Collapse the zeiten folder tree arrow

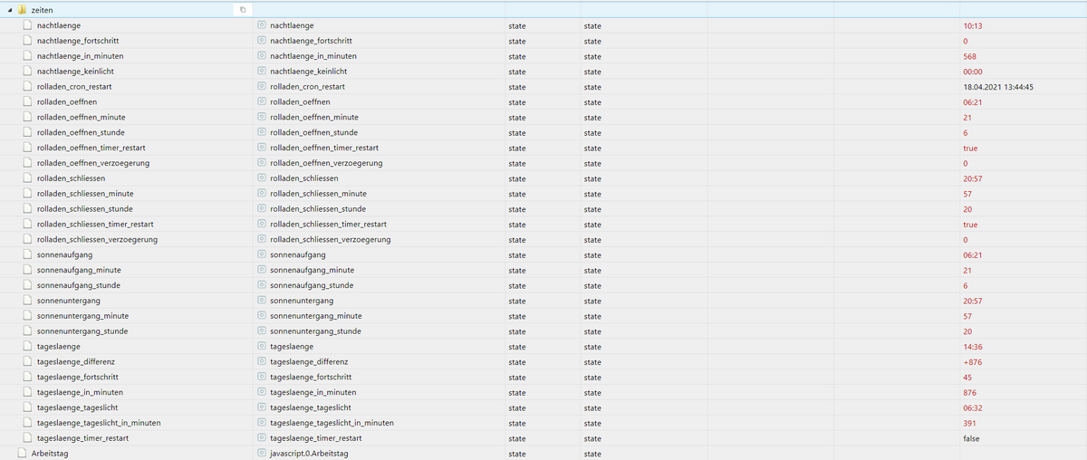pos(9,10)
